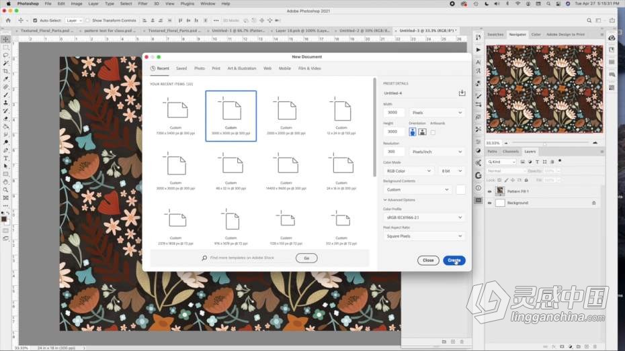The width and height of the screenshot is (625, 351).
Task: Switch to the Web tab
Action: click(x=267, y=68)
